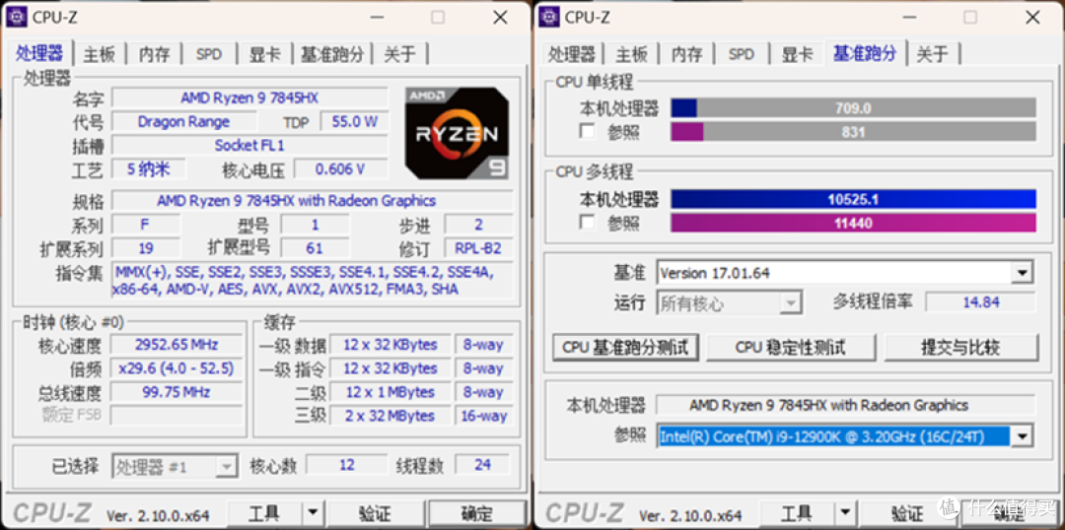Image resolution: width=1065 pixels, height=530 pixels.
Task: Open 基准跑分 tab in left window
Action: 332,54
